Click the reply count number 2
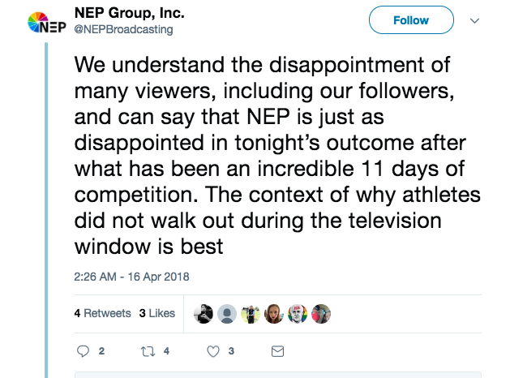 point(101,351)
